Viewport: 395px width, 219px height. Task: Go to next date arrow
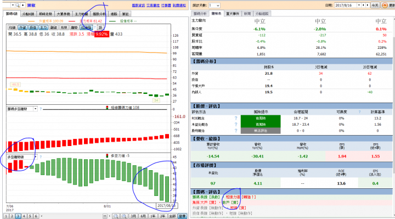click(367, 5)
